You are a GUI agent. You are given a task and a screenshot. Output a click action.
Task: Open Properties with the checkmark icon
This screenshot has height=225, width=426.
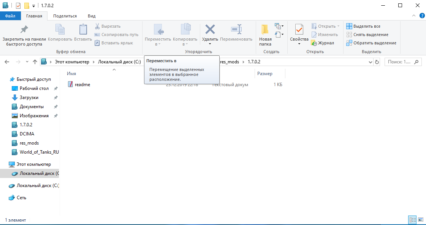(299, 30)
